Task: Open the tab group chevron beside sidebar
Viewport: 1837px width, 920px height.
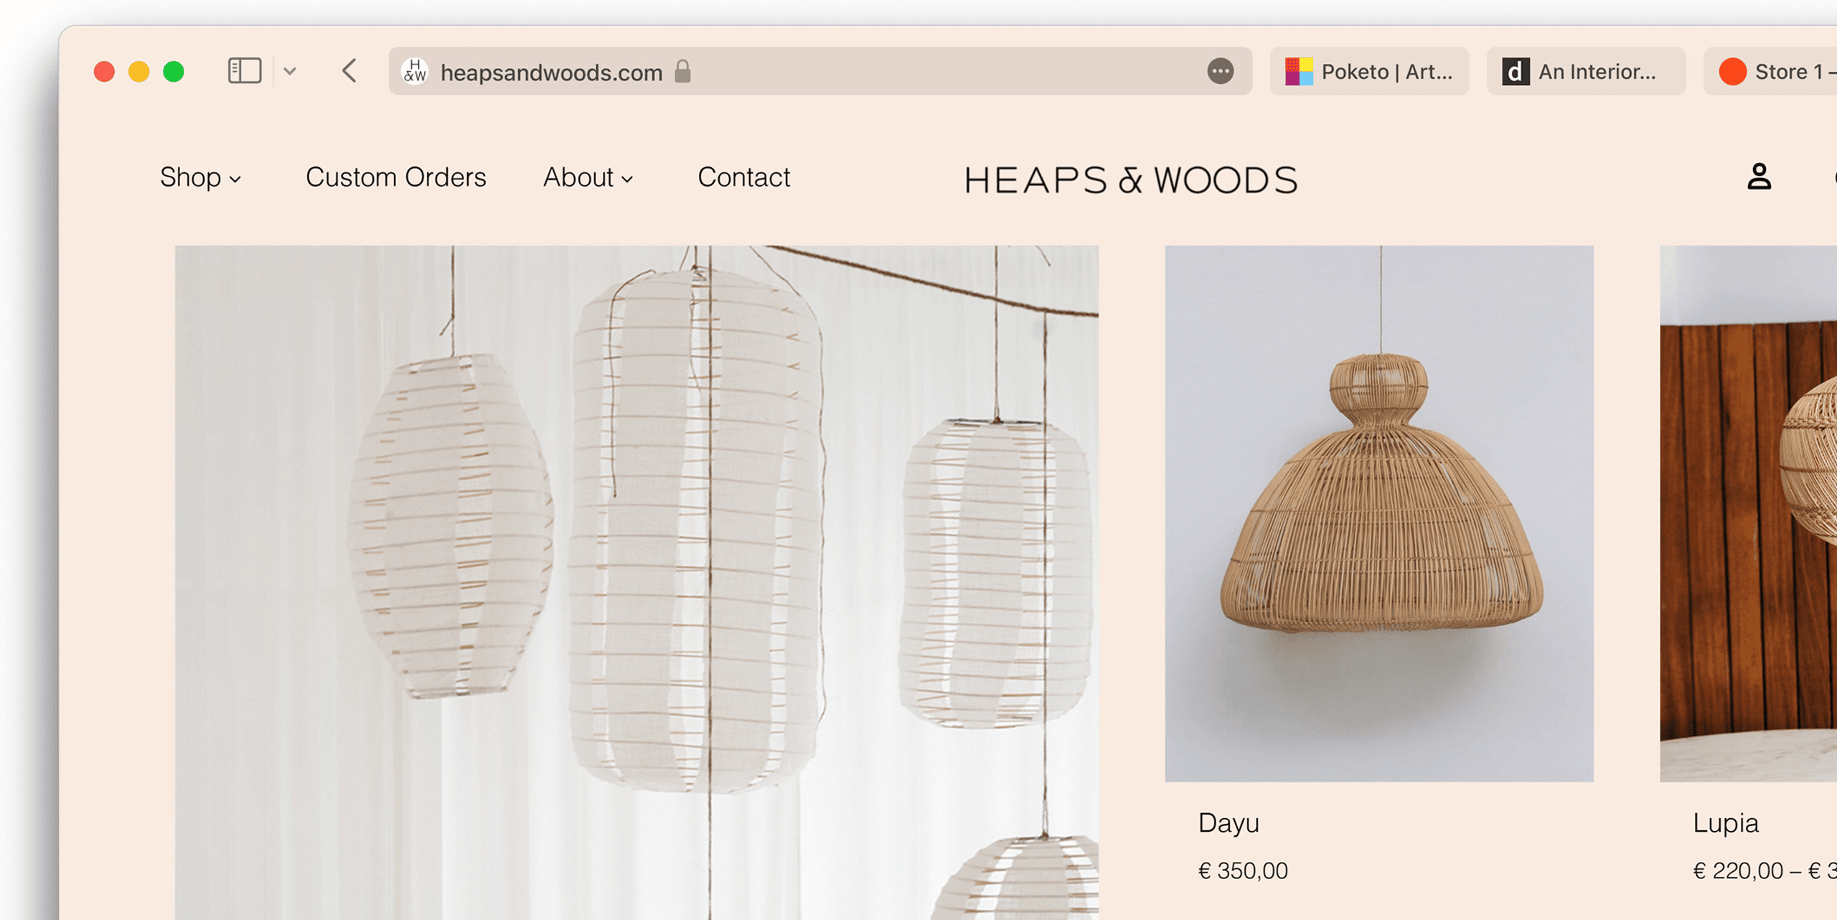Action: pyautogui.click(x=290, y=71)
